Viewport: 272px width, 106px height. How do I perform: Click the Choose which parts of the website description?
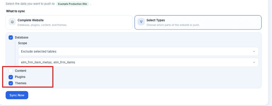point(173,25)
